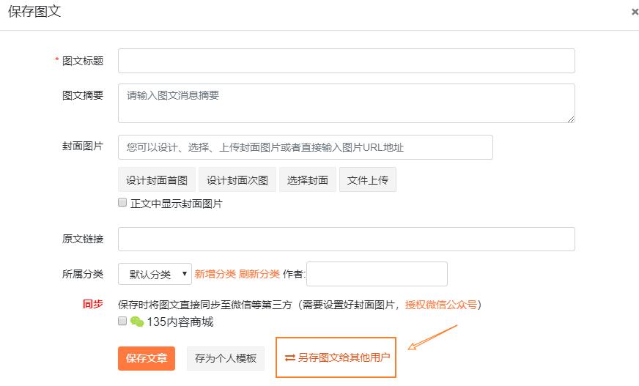Click the transfer arrows icon before 另存图文
The height and width of the screenshot is (386, 639).
[x=289, y=358]
